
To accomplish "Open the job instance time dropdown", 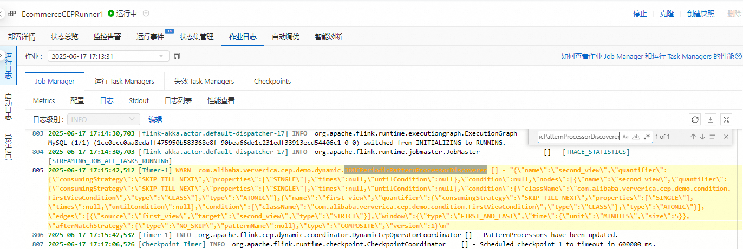I will (108, 56).
